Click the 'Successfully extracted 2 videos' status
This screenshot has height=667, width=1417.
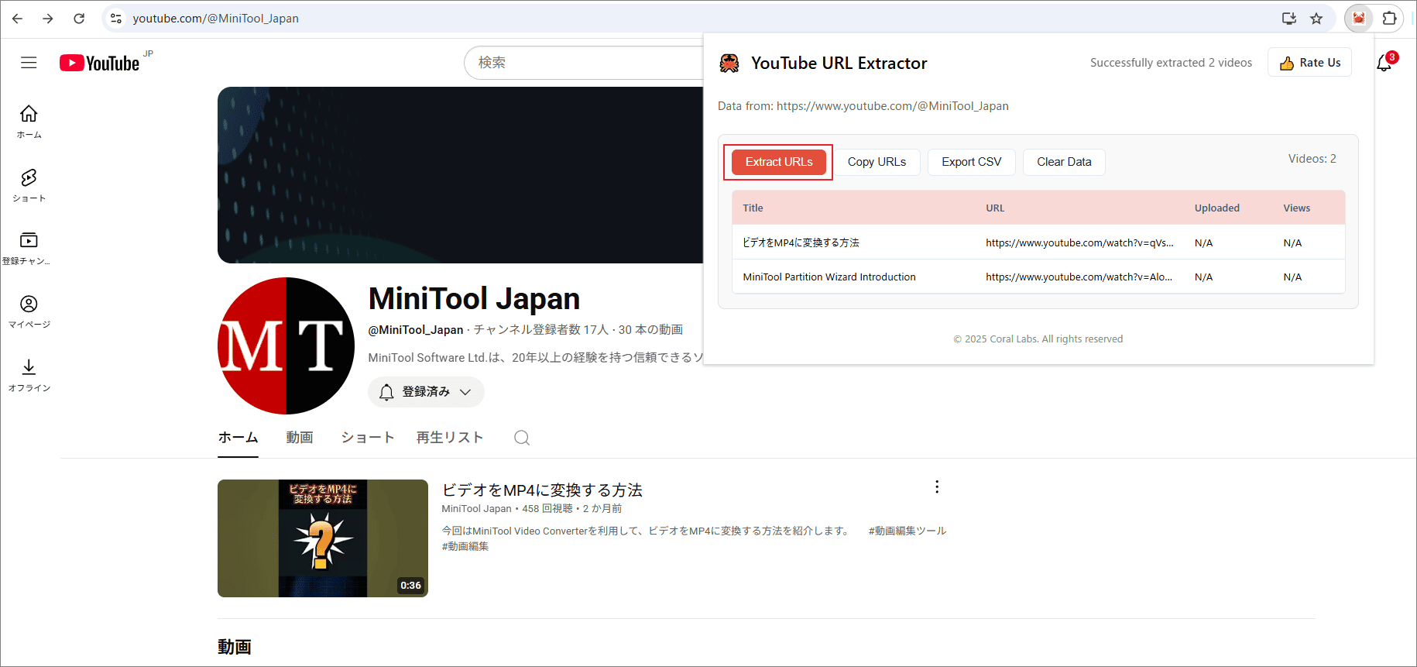1171,63
